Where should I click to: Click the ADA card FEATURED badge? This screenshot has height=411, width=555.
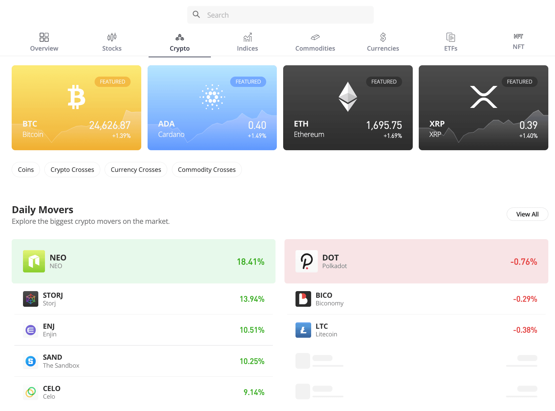[248, 82]
